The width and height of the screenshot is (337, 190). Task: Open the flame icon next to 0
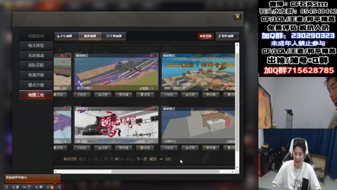pos(52,187)
